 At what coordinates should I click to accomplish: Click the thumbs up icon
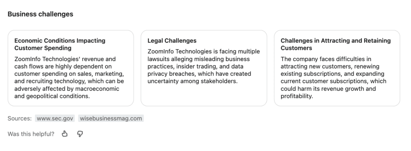(65, 134)
